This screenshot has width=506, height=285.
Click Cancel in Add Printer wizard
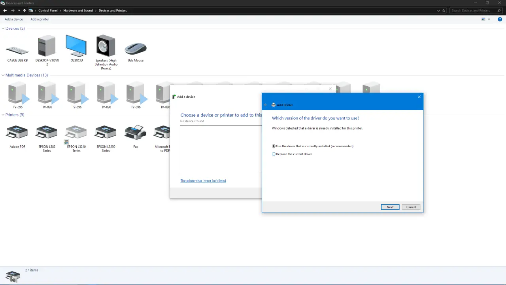tap(411, 207)
